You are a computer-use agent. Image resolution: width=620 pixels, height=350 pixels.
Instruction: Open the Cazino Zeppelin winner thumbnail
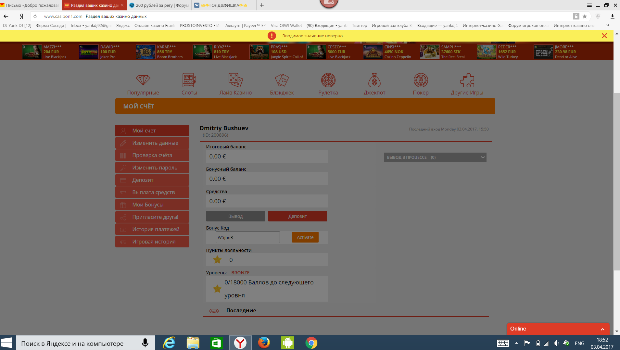tap(373, 52)
